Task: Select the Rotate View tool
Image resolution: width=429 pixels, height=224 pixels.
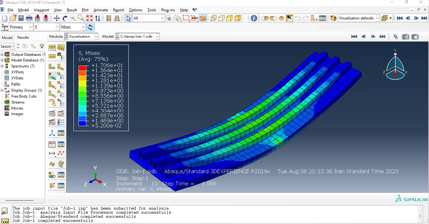Action: (x=65, y=18)
